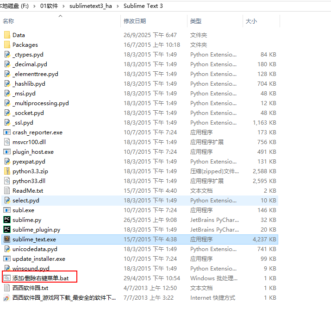The height and width of the screenshot is (315, 331).
Task: Click the 4,237 KB size value
Action: coord(264,239)
